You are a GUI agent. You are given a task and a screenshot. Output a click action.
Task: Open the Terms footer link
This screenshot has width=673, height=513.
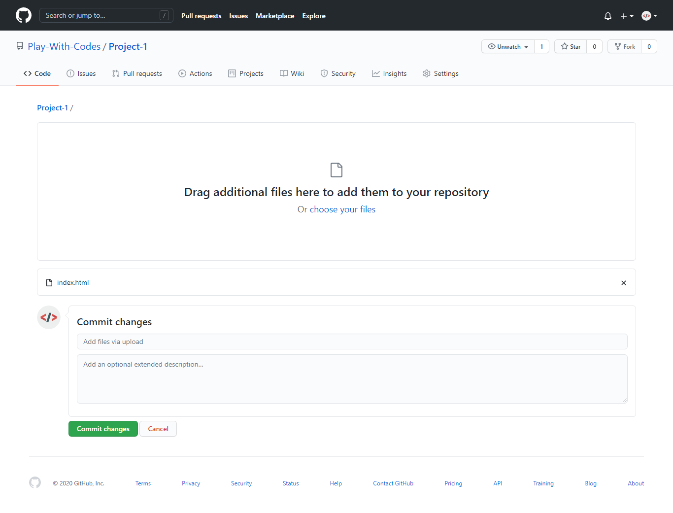[143, 483]
